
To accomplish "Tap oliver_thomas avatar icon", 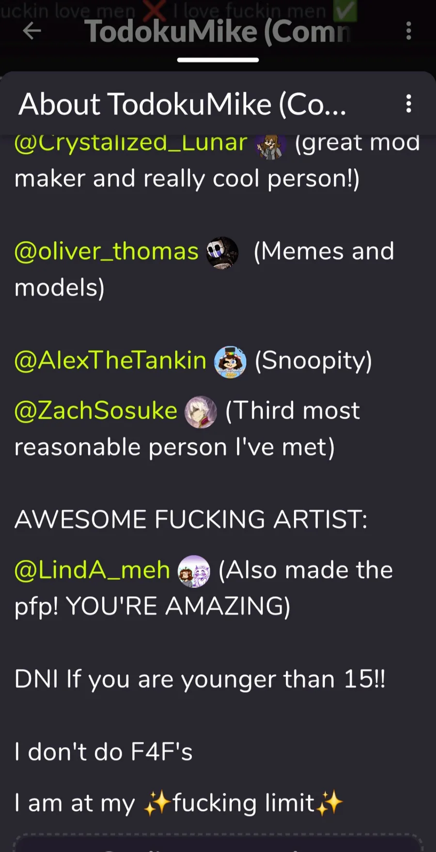I will pyautogui.click(x=222, y=253).
